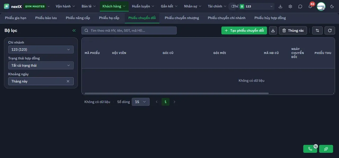Open the Thùng rác trash button
The width and height of the screenshot is (339, 158).
(293, 30)
